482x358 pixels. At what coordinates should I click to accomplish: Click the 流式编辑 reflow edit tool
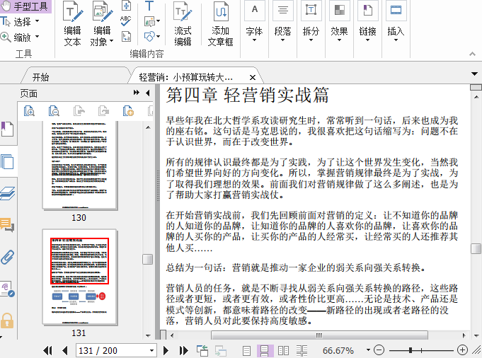(x=183, y=23)
